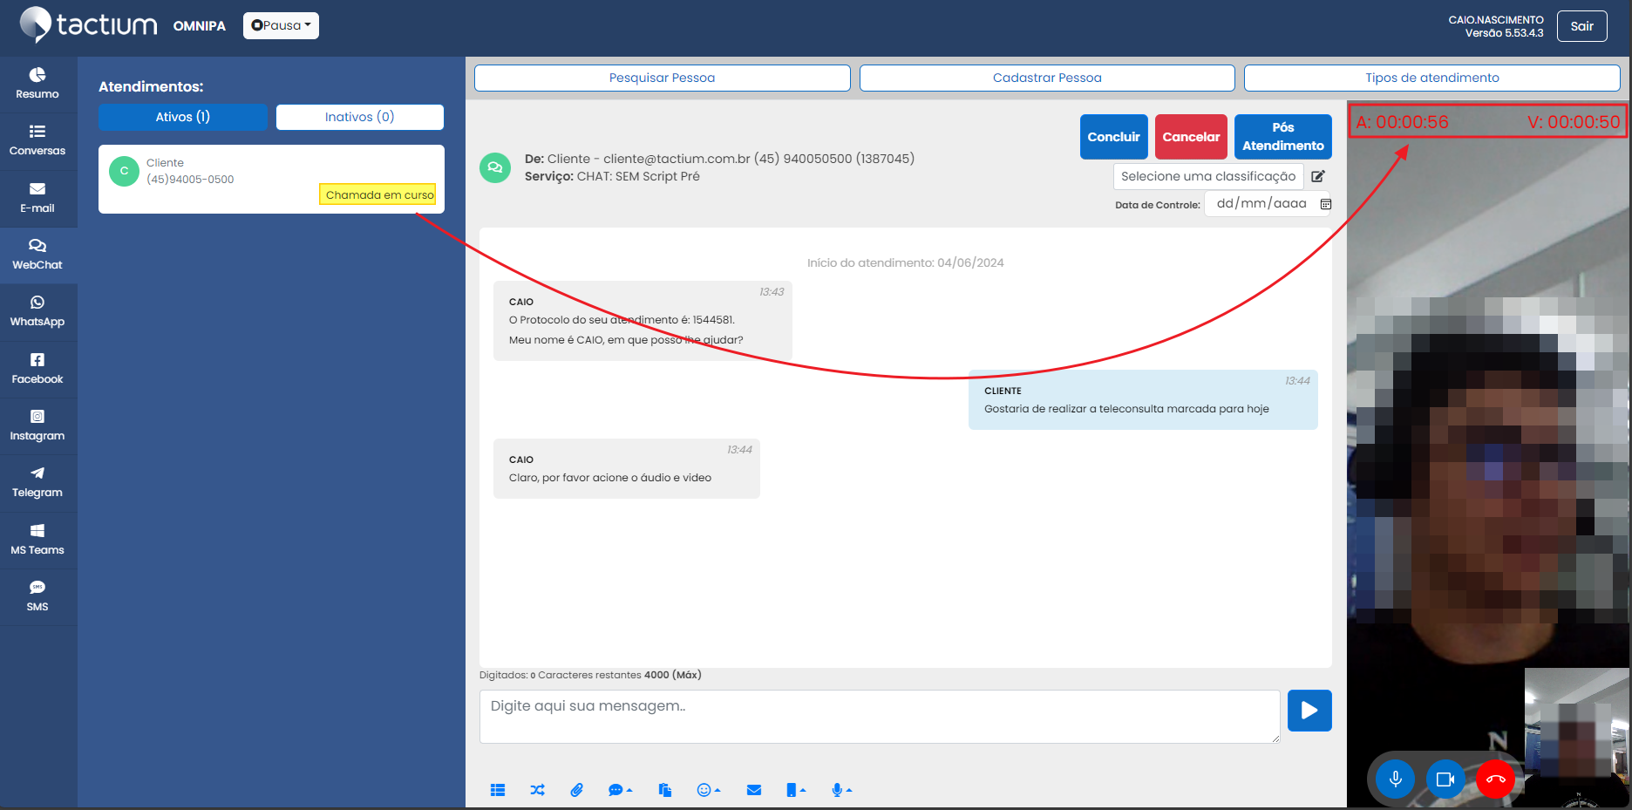Attach a file with the paperclip icon
This screenshot has width=1632, height=810.
point(576,790)
